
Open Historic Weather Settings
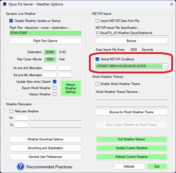(71, 88)
